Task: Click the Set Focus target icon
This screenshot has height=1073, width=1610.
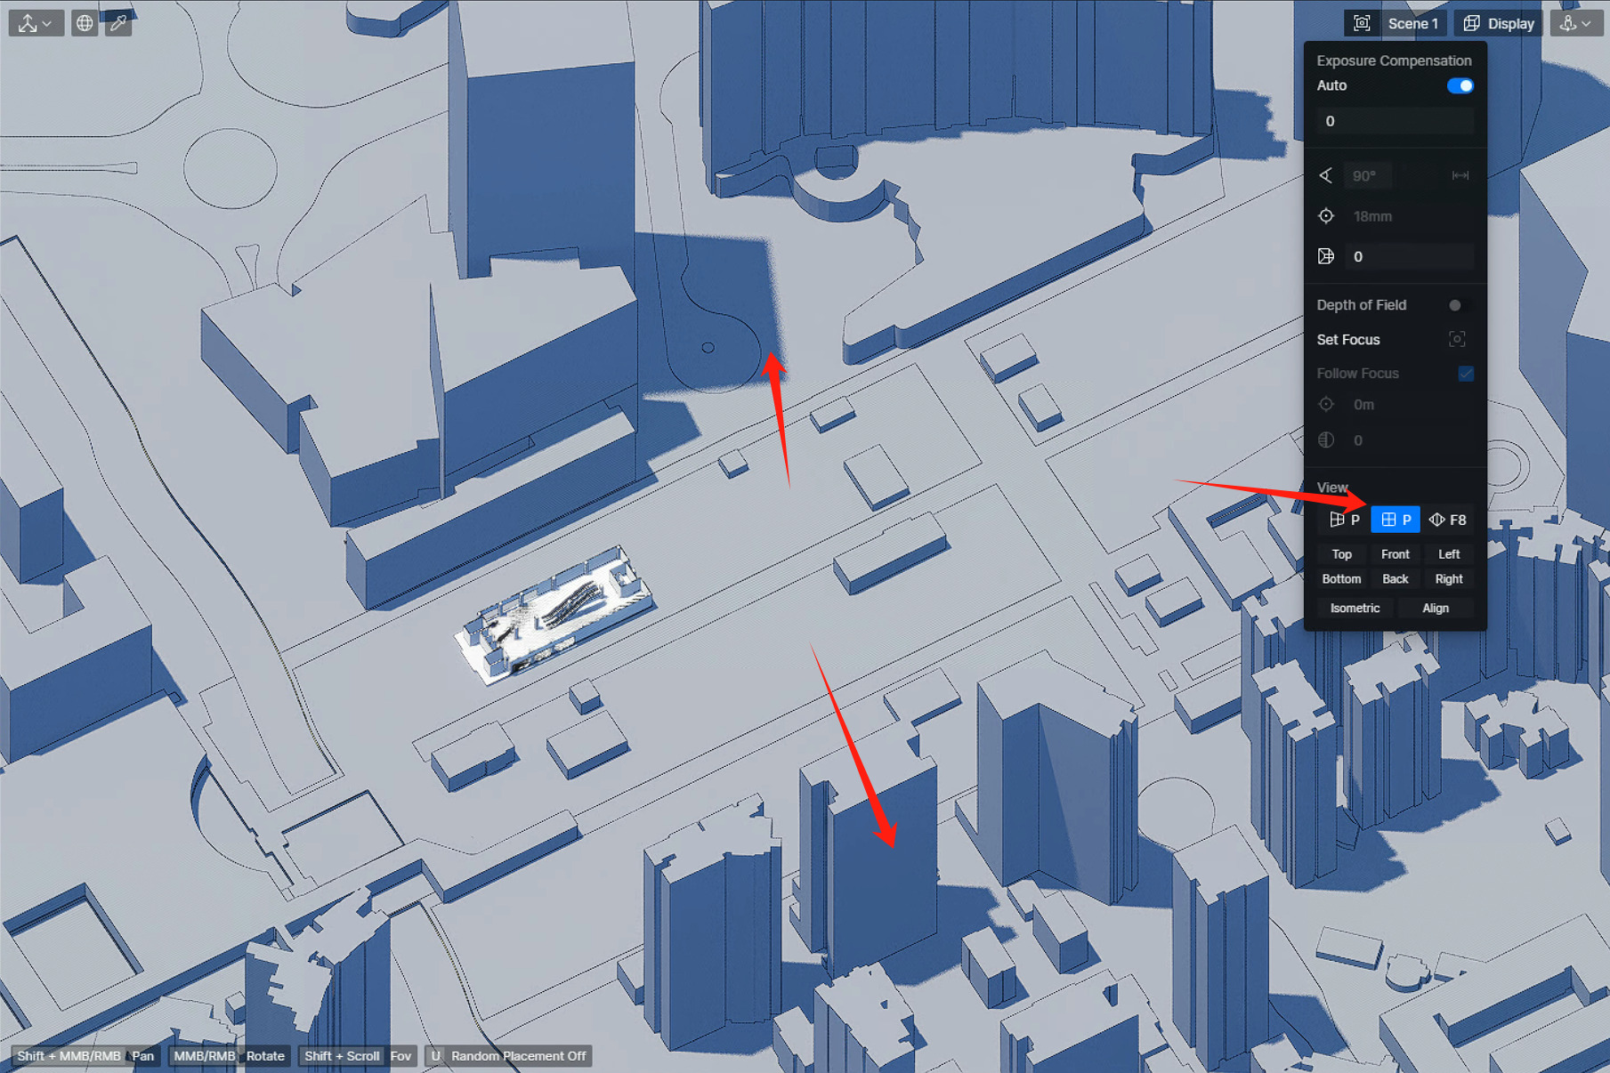Action: [x=1457, y=339]
